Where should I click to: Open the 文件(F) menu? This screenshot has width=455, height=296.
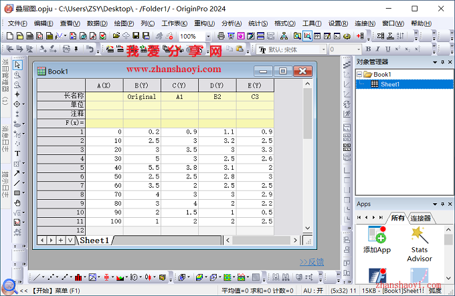tap(17, 23)
